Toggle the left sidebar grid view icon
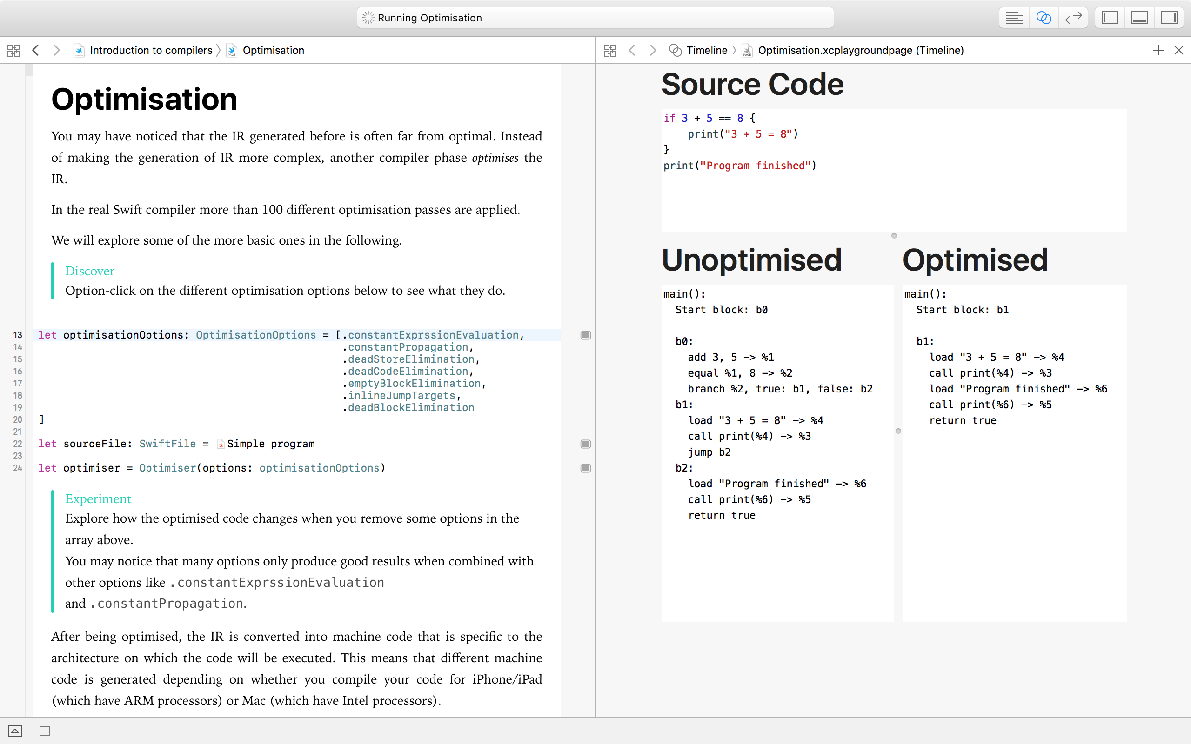 (13, 50)
